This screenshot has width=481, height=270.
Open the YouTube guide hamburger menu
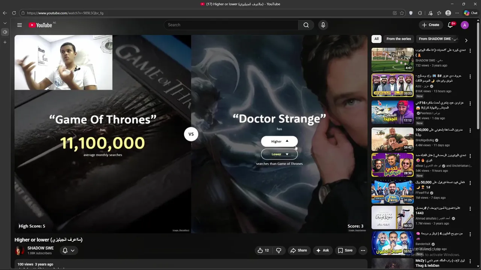(20, 25)
